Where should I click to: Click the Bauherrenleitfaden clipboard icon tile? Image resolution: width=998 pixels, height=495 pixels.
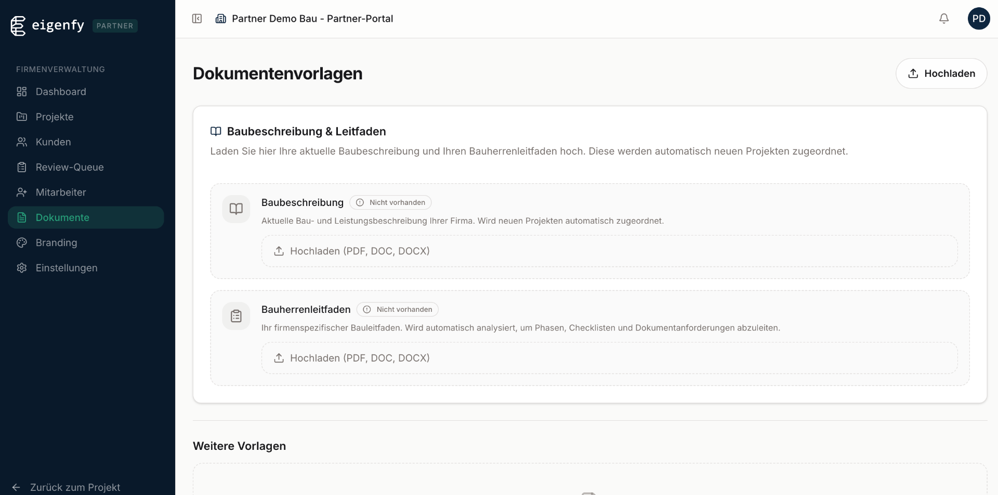[x=236, y=316]
